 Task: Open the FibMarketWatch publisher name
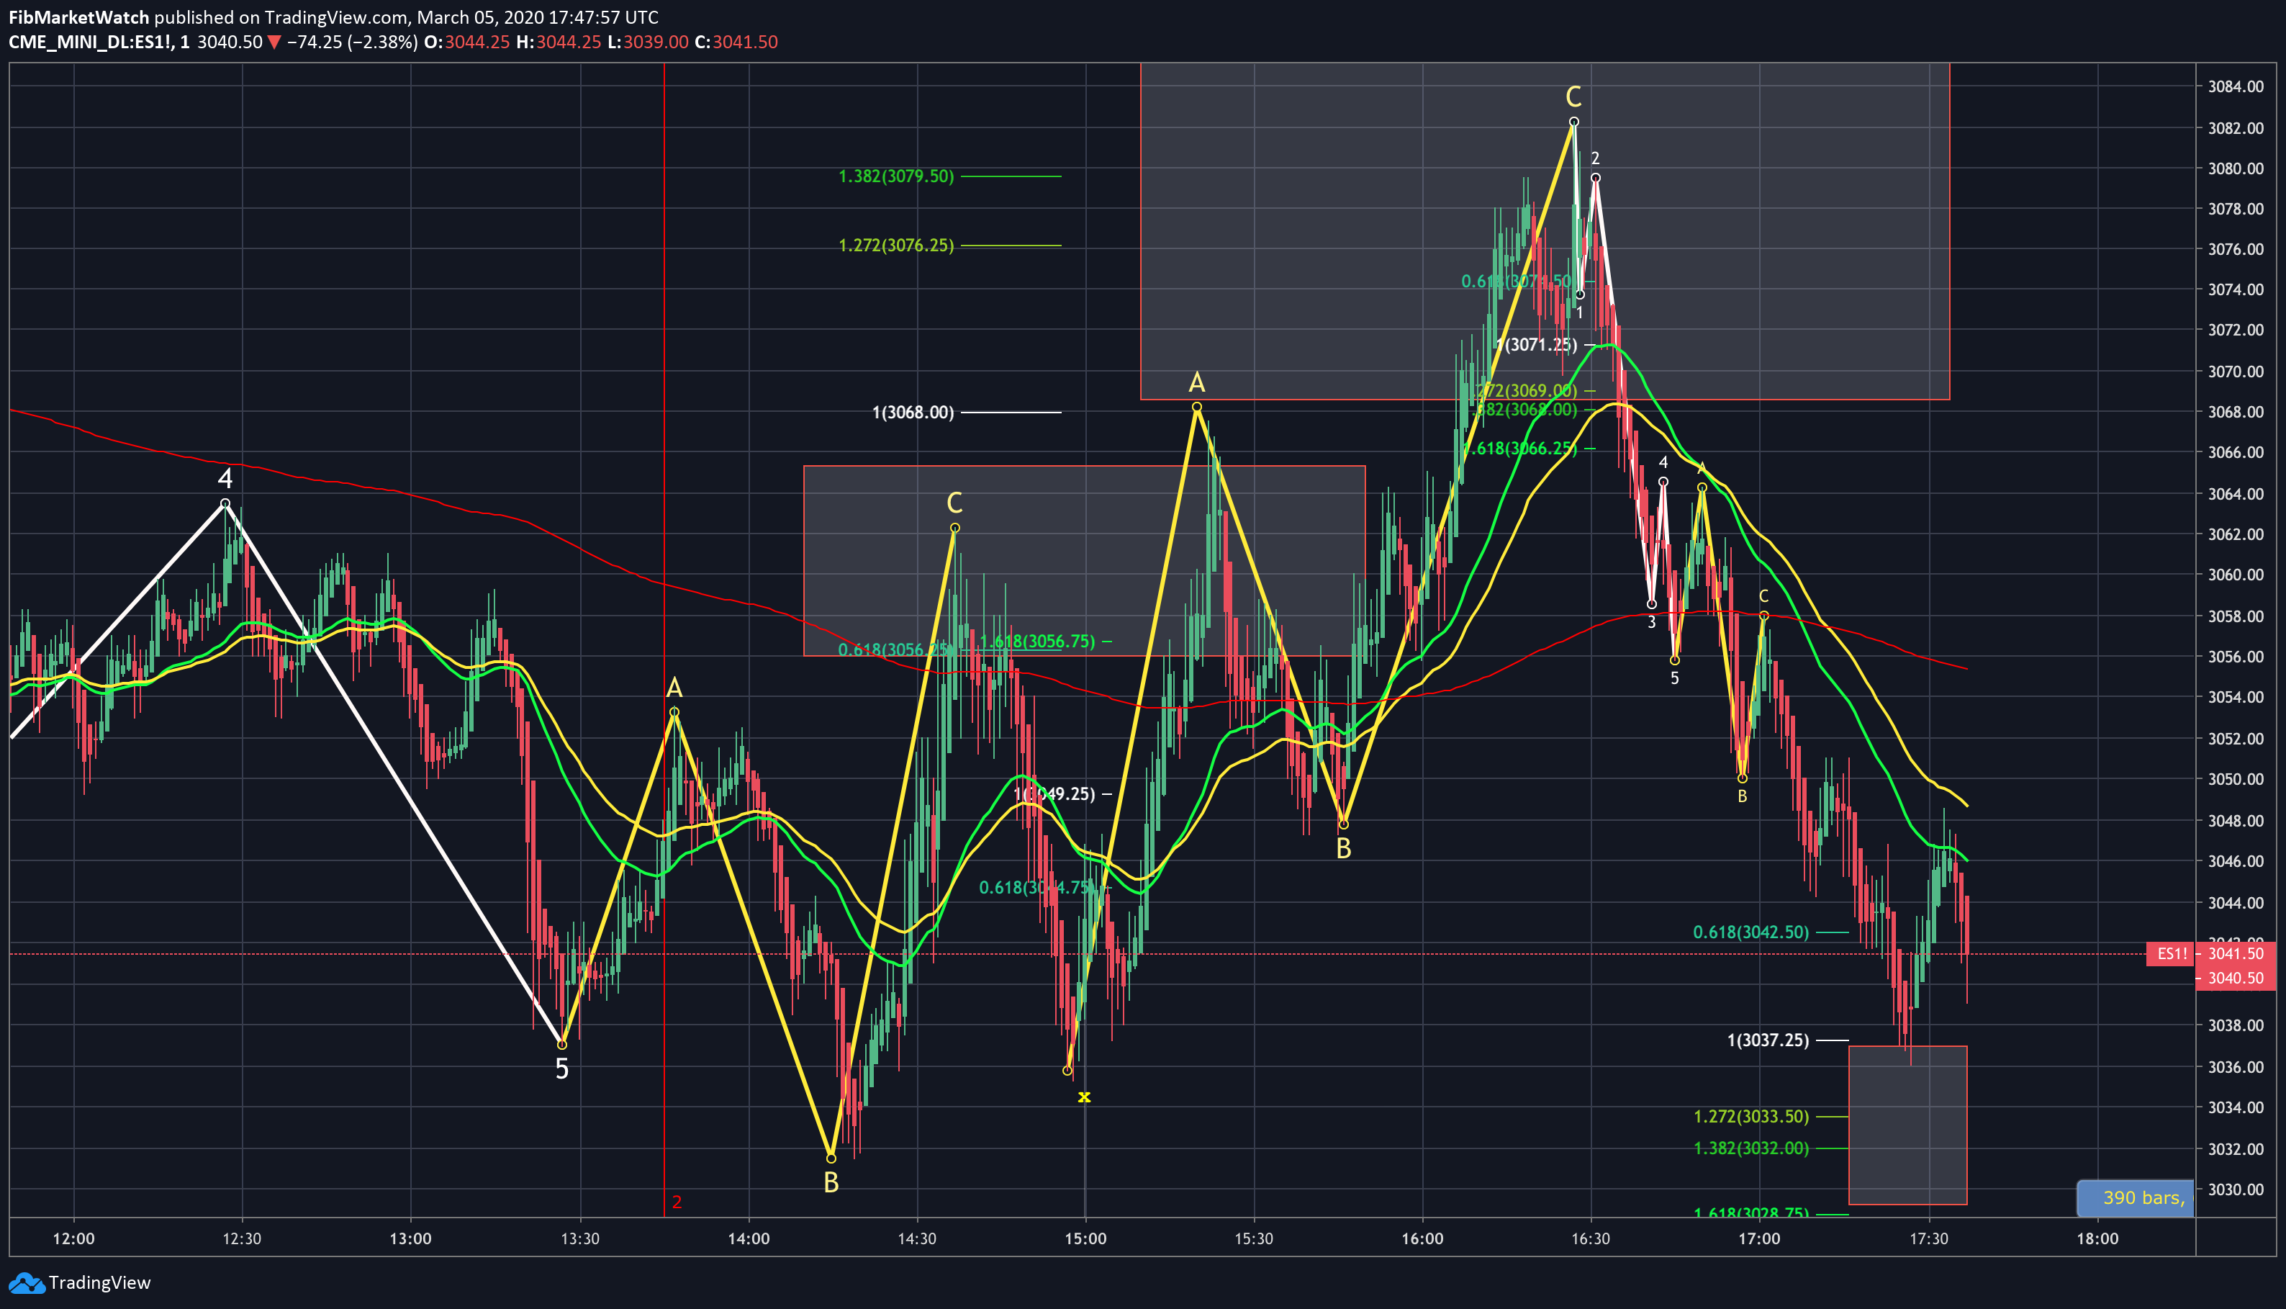tap(79, 17)
